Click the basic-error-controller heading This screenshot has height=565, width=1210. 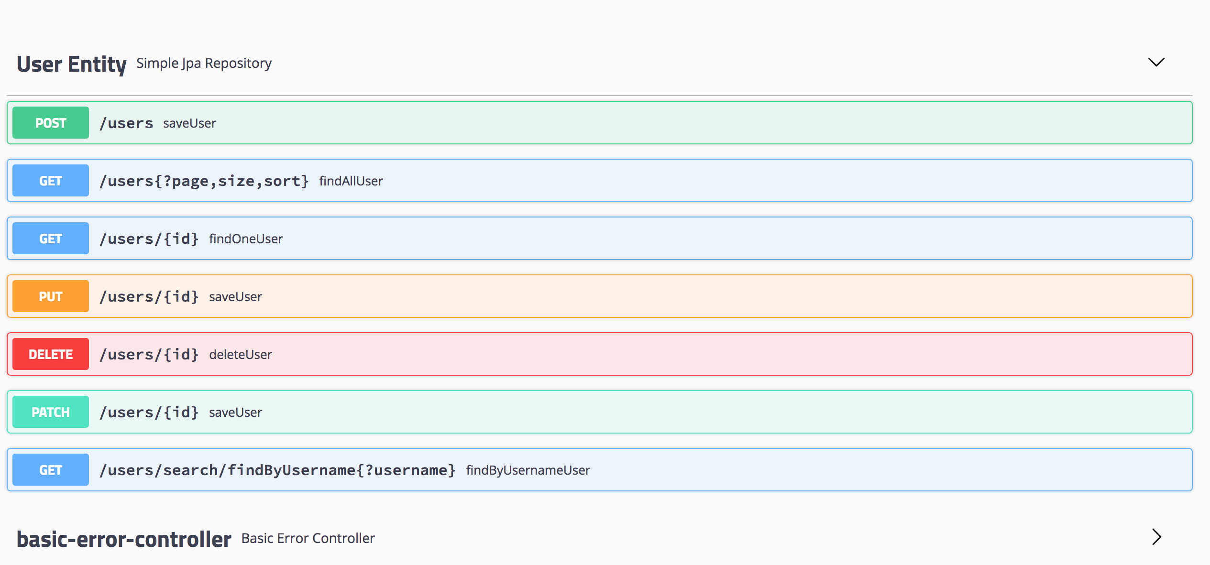point(123,538)
